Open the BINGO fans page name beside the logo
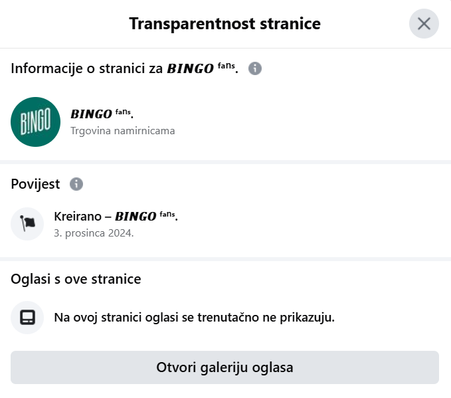Image resolution: width=451 pixels, height=398 pixels. [x=106, y=114]
